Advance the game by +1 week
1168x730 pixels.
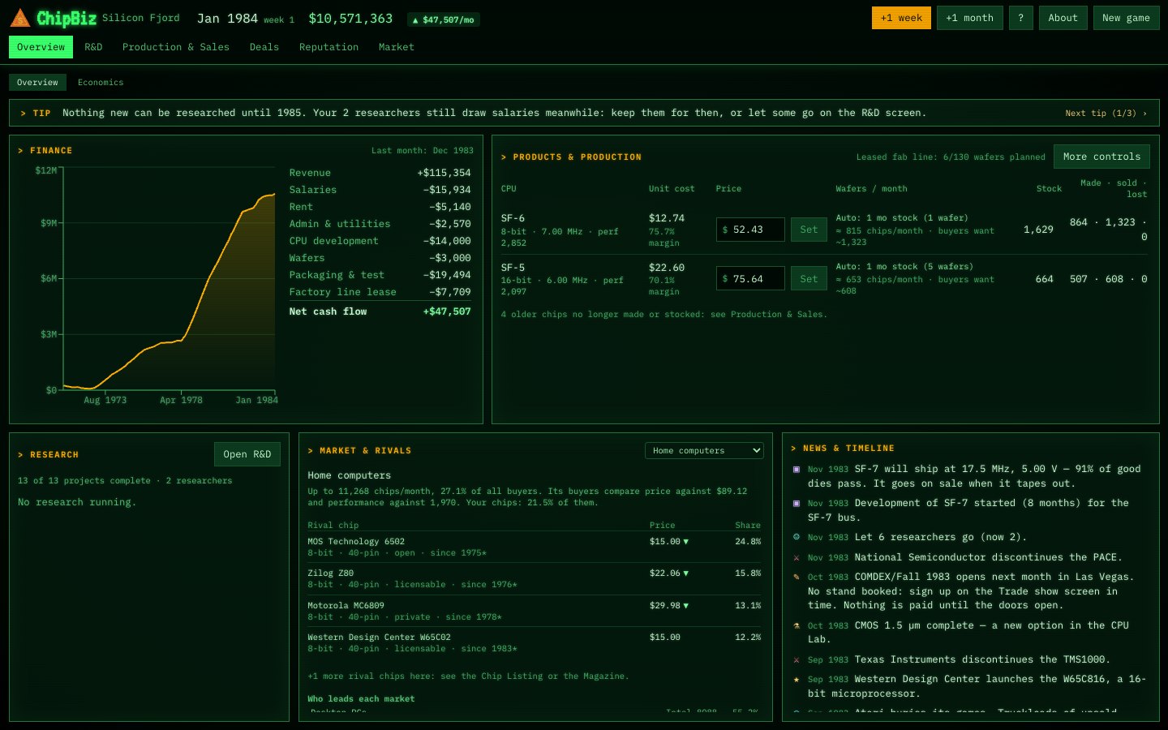(901, 18)
